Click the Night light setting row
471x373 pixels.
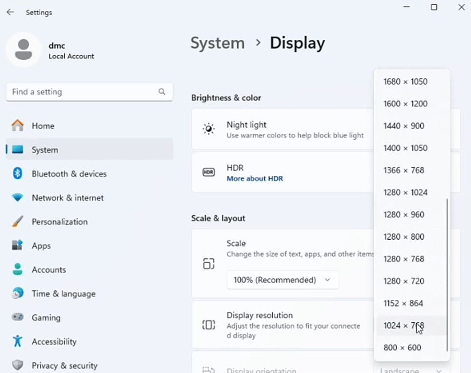pyautogui.click(x=326, y=129)
